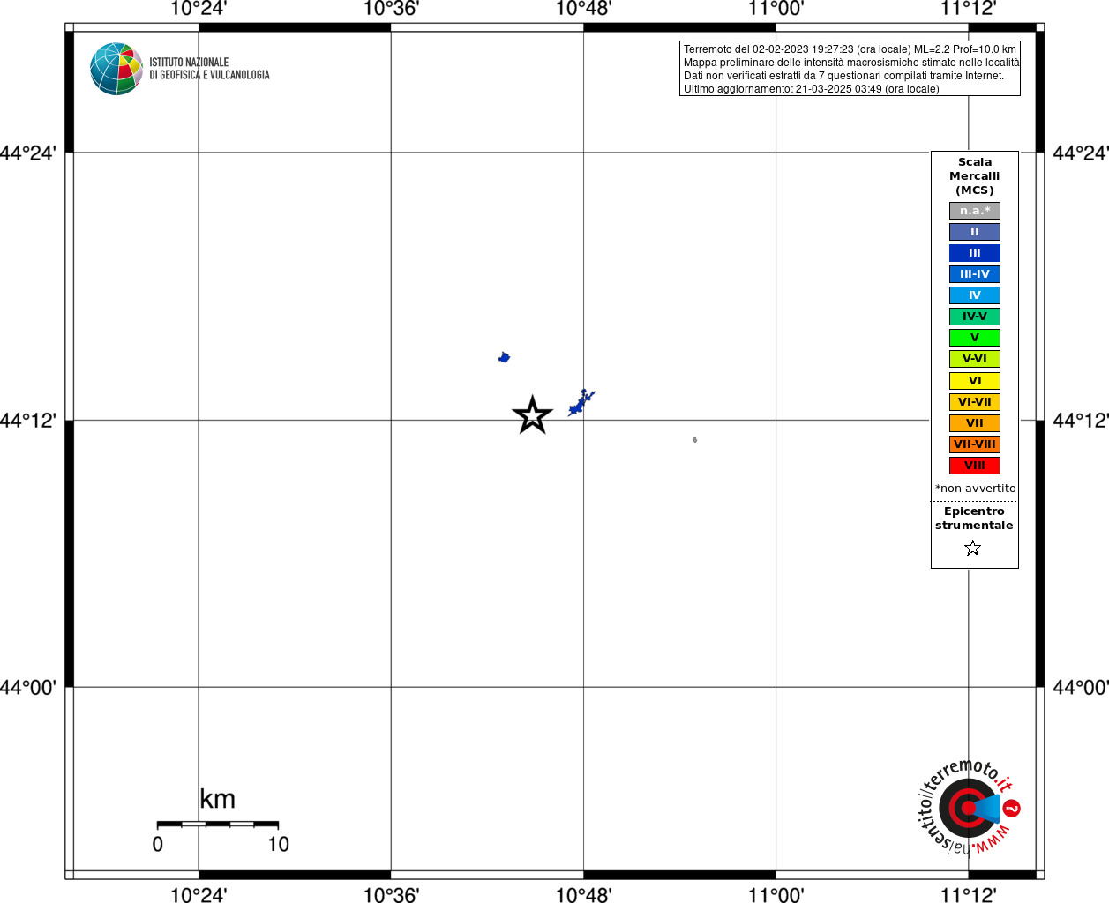Click the left 44°24' latitude label
This screenshot has width=1109, height=903.
click(28, 153)
